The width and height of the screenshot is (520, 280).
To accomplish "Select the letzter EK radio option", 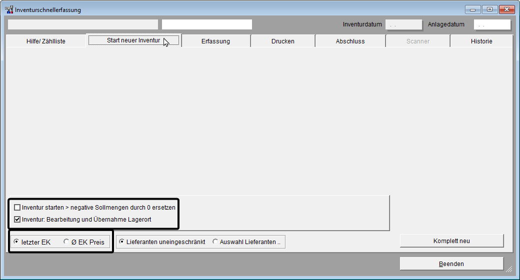I will [16, 242].
